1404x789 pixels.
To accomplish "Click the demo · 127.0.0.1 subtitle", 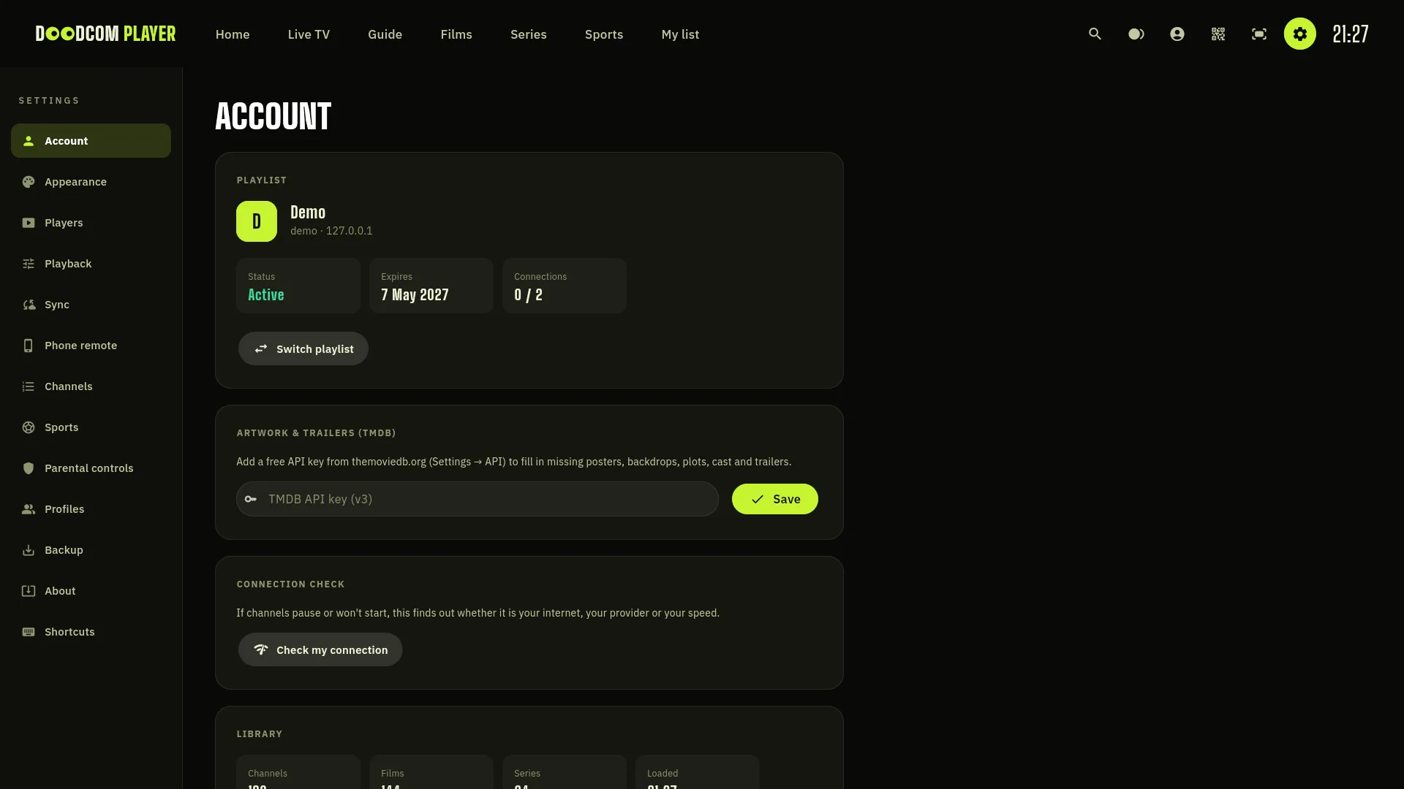I will point(331,231).
